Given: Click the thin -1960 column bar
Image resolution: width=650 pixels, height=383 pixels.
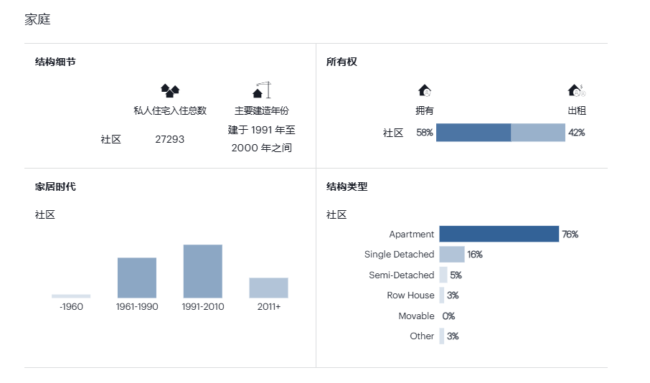Looking at the screenshot, I should coord(71,296).
